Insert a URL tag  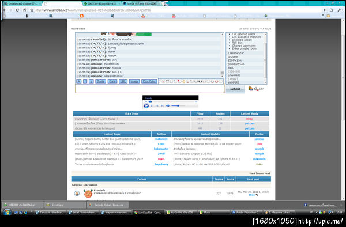pyautogui.click(x=123, y=81)
